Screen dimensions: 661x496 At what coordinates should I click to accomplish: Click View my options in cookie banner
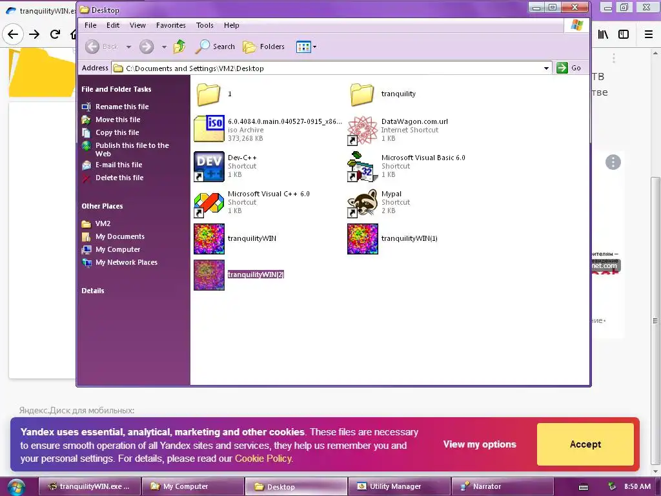pyautogui.click(x=480, y=444)
